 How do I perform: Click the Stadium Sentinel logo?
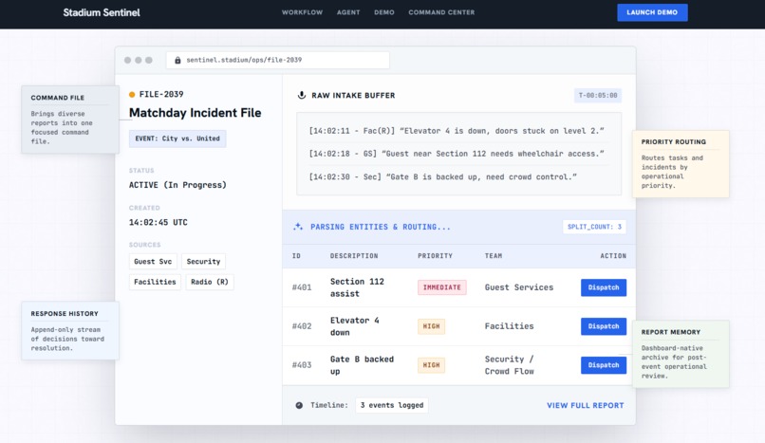coord(102,12)
